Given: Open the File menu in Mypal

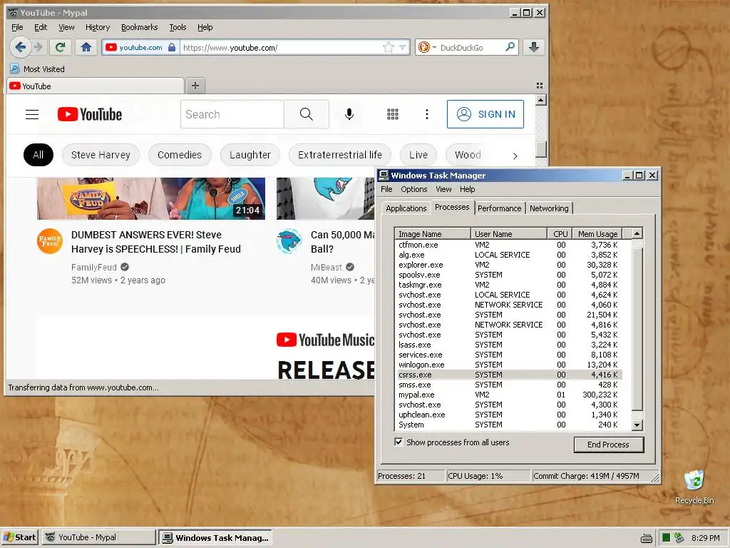Looking at the screenshot, I should coord(17,28).
